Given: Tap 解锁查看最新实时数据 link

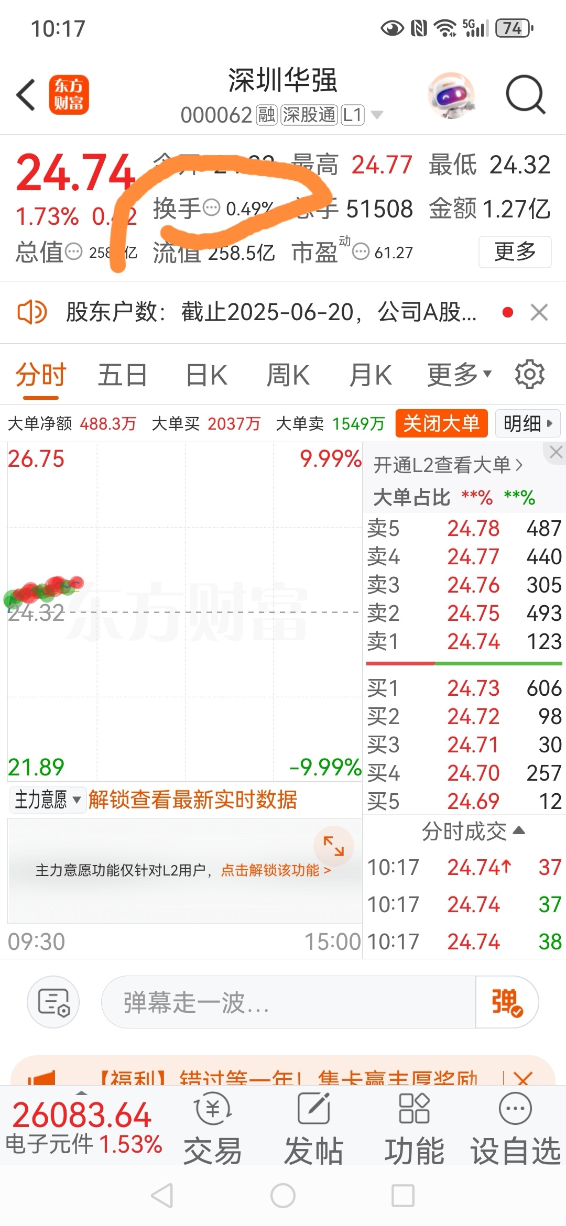Looking at the screenshot, I should point(193,800).
